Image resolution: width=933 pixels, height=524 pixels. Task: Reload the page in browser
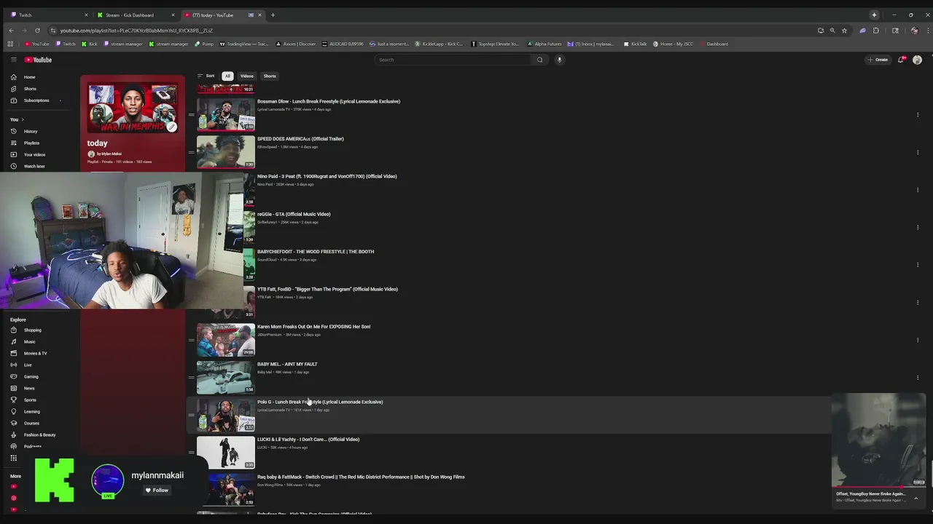pos(37,31)
